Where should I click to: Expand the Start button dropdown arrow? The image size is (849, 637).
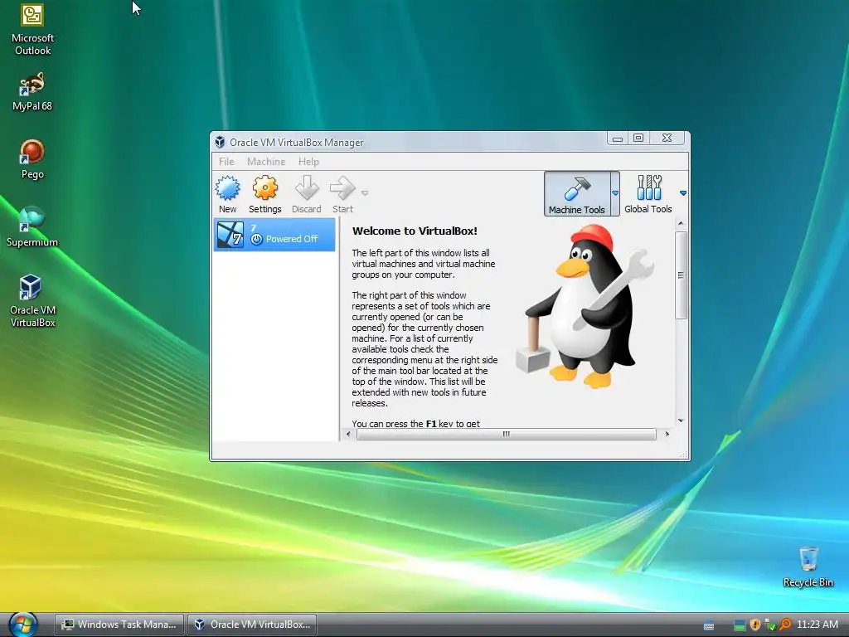(x=365, y=192)
